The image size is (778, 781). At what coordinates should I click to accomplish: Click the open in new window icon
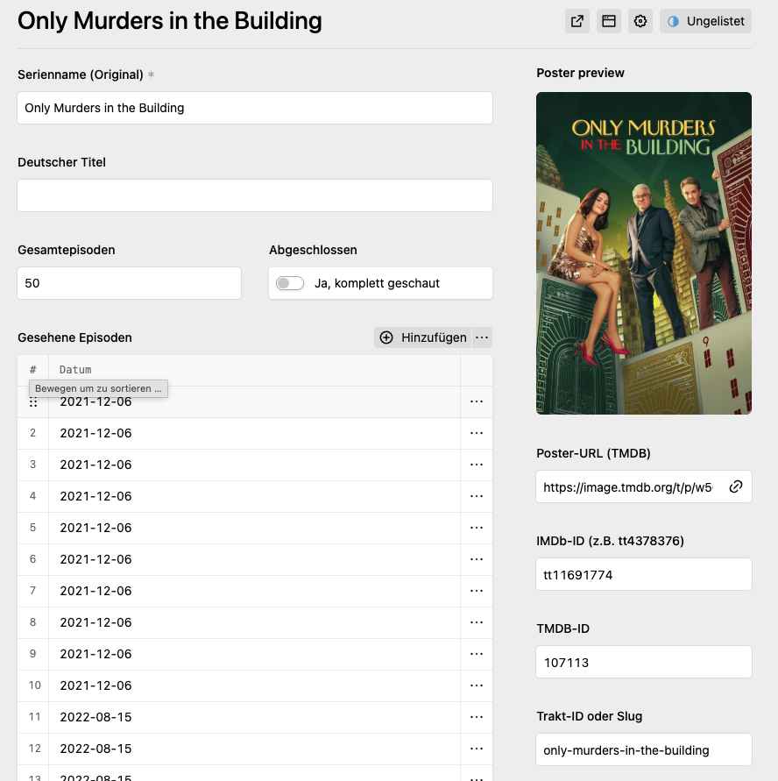coord(577,21)
